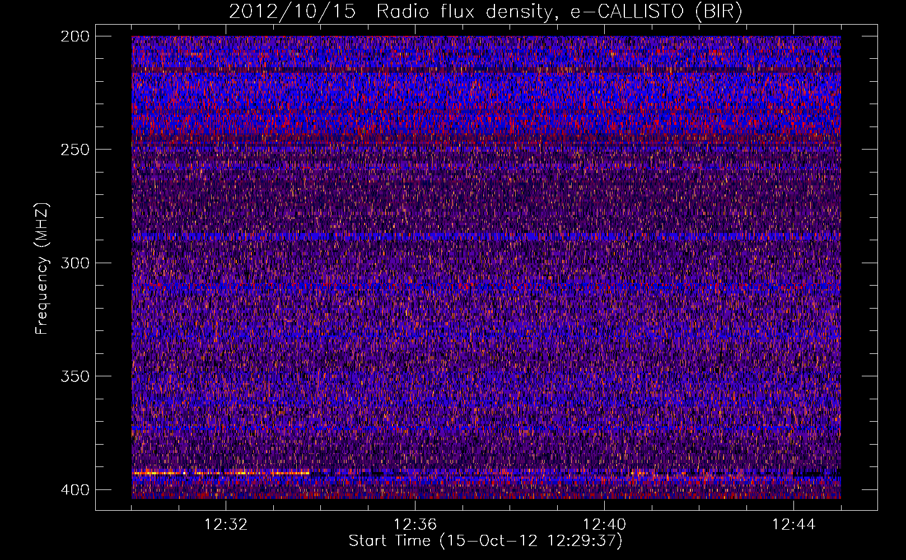Click the 12:32 time tick label
The image size is (906, 560).
(x=226, y=525)
